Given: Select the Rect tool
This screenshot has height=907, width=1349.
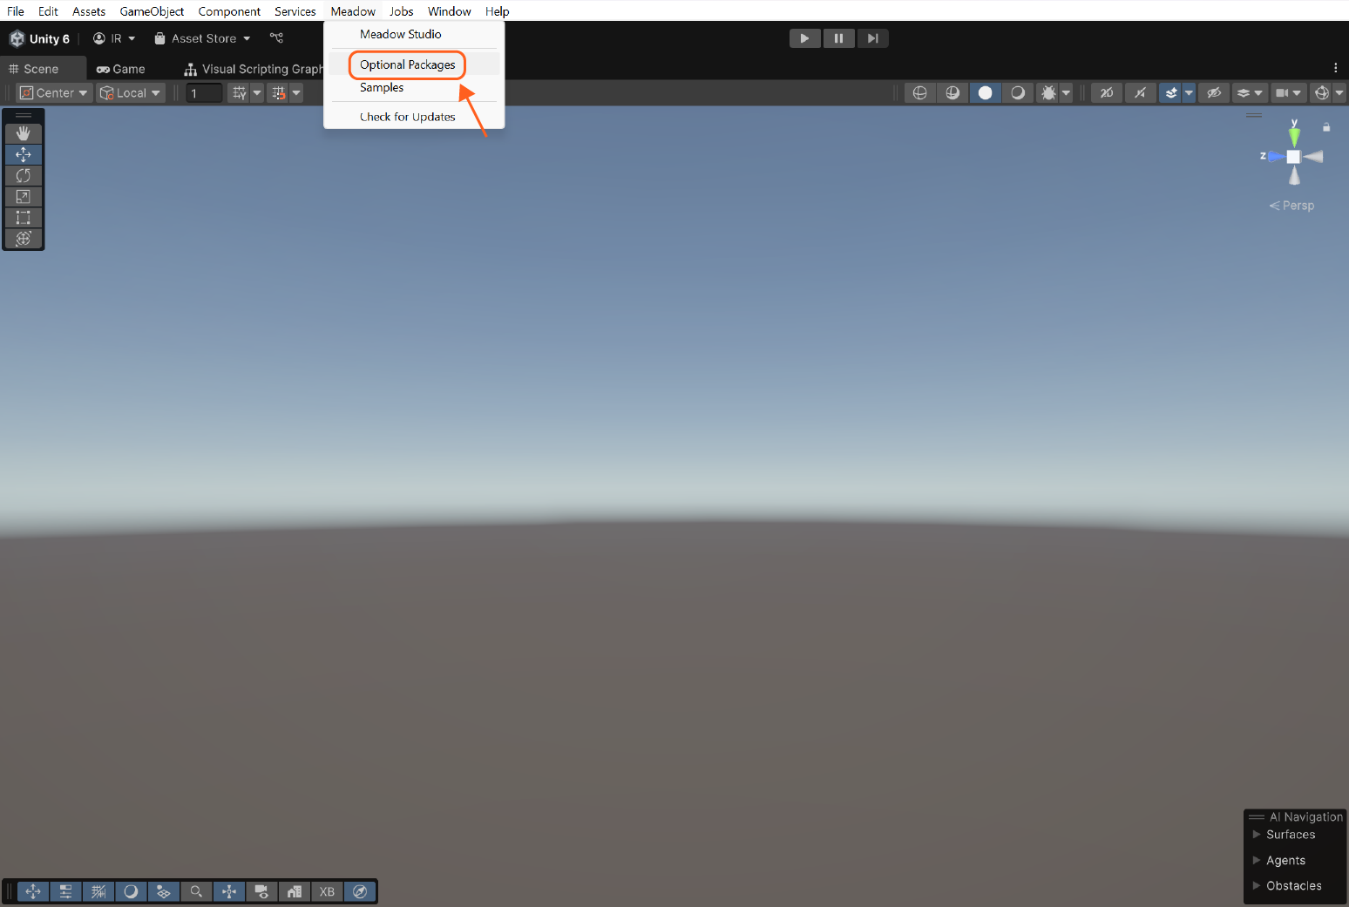Looking at the screenshot, I should coord(24,218).
